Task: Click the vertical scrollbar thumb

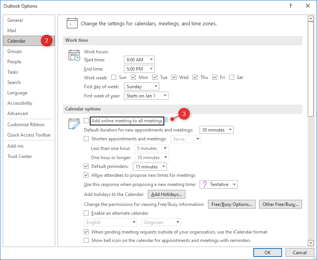Action: click(310, 69)
